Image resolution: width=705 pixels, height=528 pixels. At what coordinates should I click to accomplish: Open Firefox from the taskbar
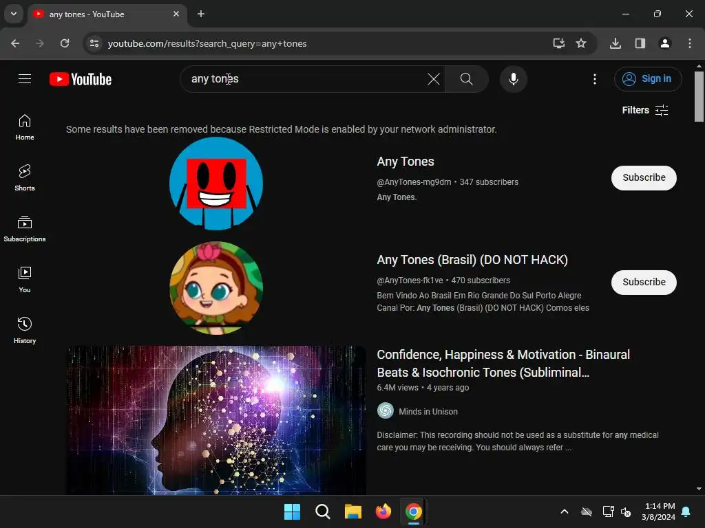click(x=383, y=511)
